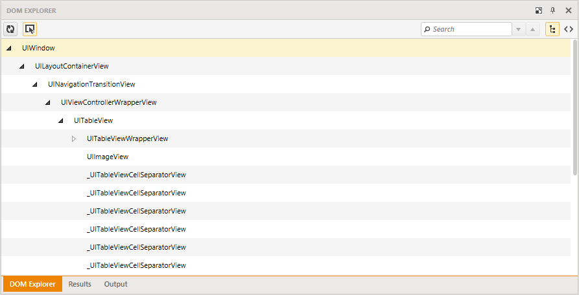Collapse the UILayoutContainerView node

[x=22, y=66]
